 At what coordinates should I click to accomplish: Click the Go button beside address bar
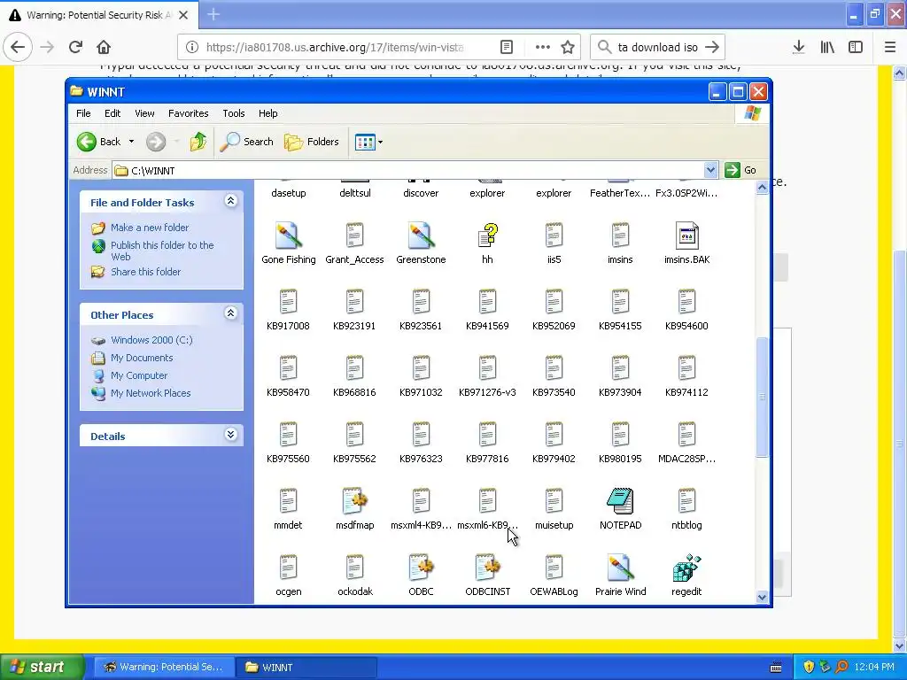point(741,170)
